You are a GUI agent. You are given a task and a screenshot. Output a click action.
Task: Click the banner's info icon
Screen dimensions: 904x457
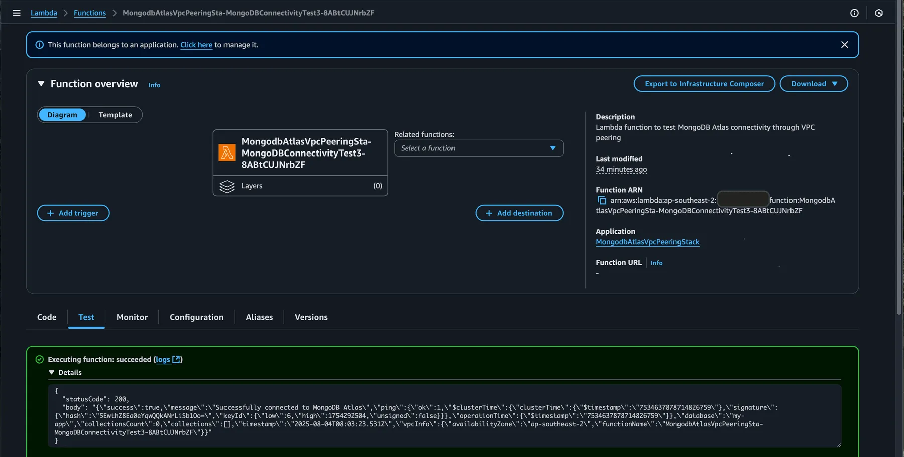(39, 45)
